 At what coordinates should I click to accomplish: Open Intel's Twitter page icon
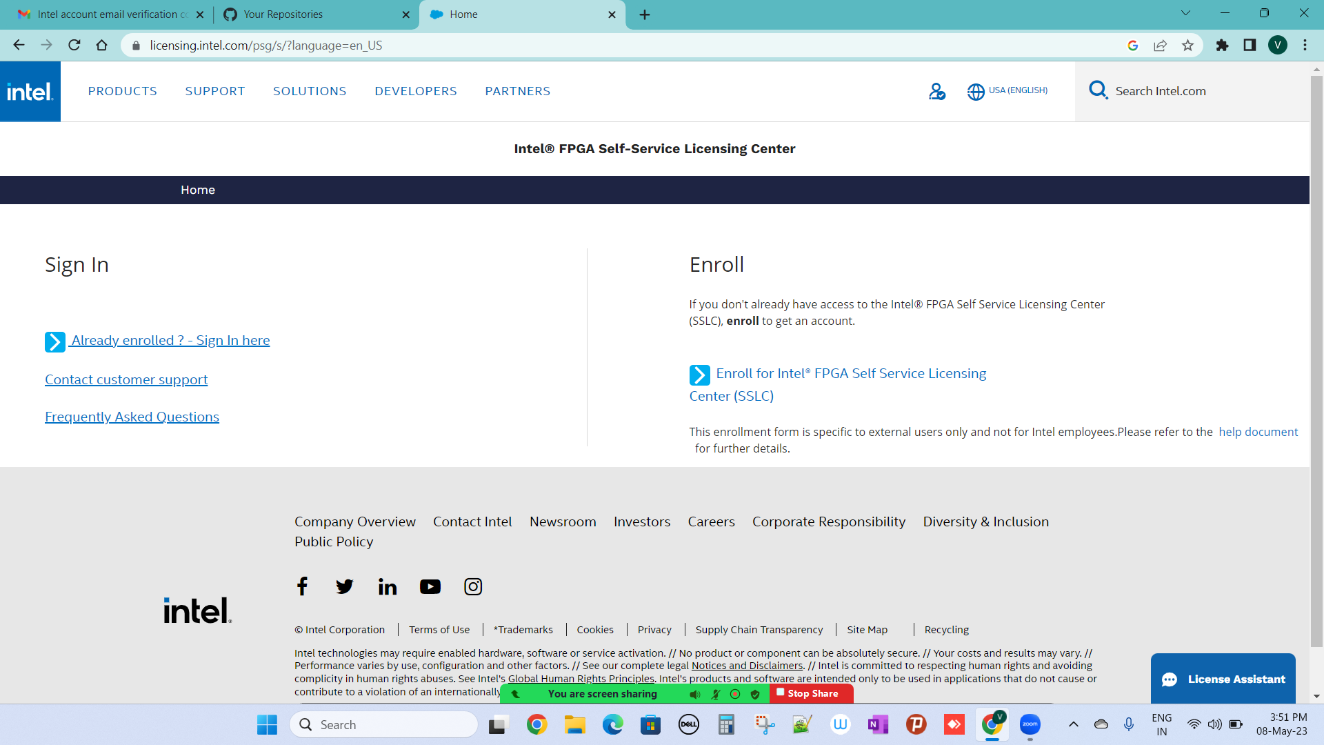(x=344, y=586)
